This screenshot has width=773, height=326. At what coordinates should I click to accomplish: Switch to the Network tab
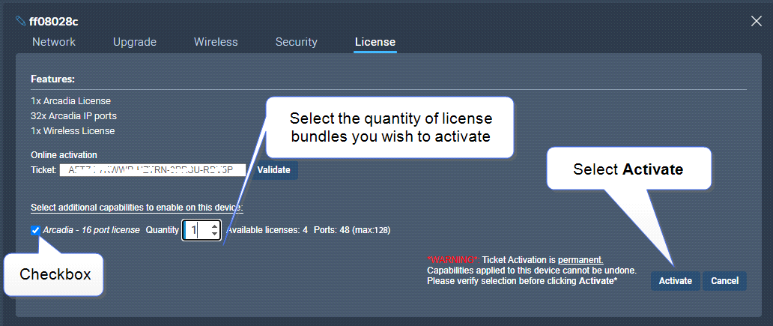pyautogui.click(x=54, y=42)
